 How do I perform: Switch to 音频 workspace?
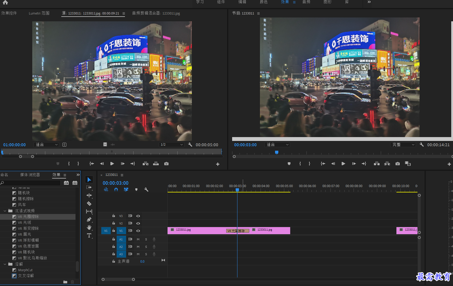[x=306, y=2]
